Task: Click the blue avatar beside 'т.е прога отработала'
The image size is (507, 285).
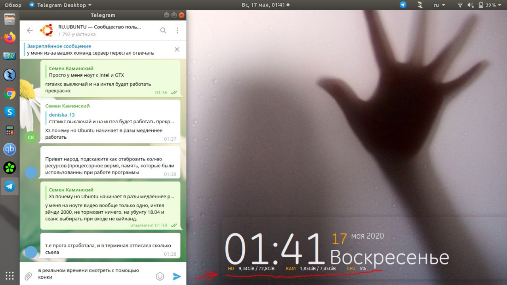Action: point(31,252)
